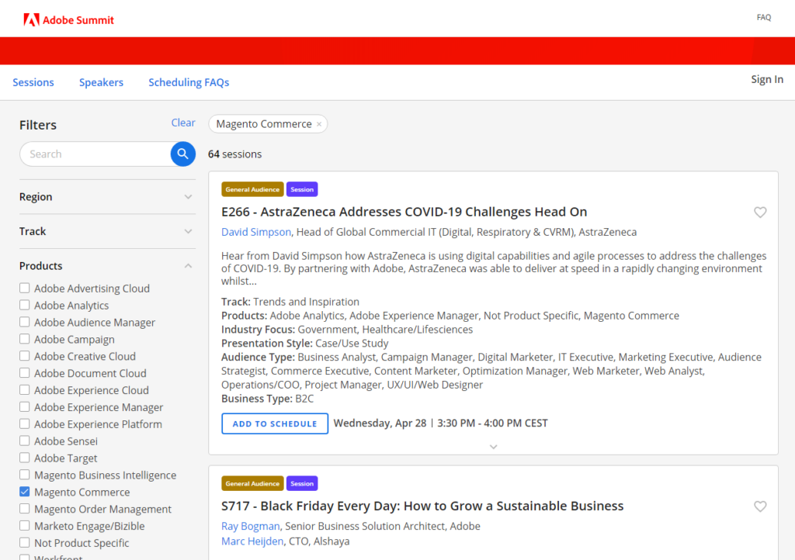This screenshot has height=560, width=795.
Task: Expand the Region filter section
Action: tap(187, 197)
